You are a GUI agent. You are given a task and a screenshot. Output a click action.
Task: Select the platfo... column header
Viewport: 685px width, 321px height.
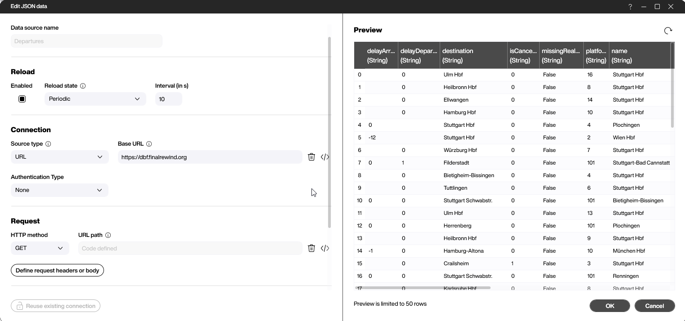[x=596, y=55]
